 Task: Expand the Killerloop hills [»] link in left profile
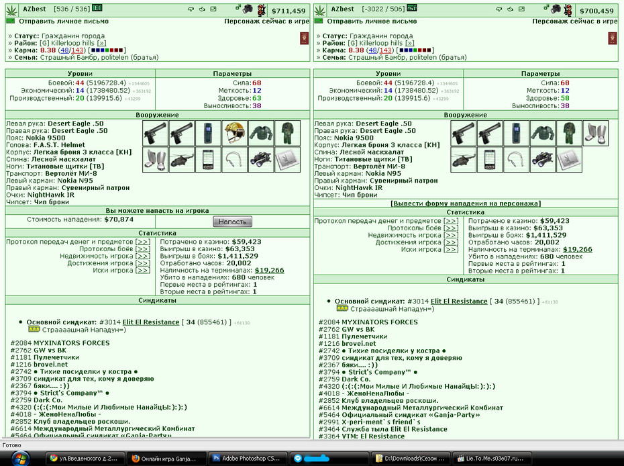(x=101, y=43)
